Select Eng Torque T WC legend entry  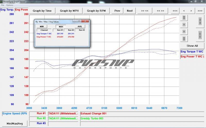pyautogui.click(x=192, y=52)
